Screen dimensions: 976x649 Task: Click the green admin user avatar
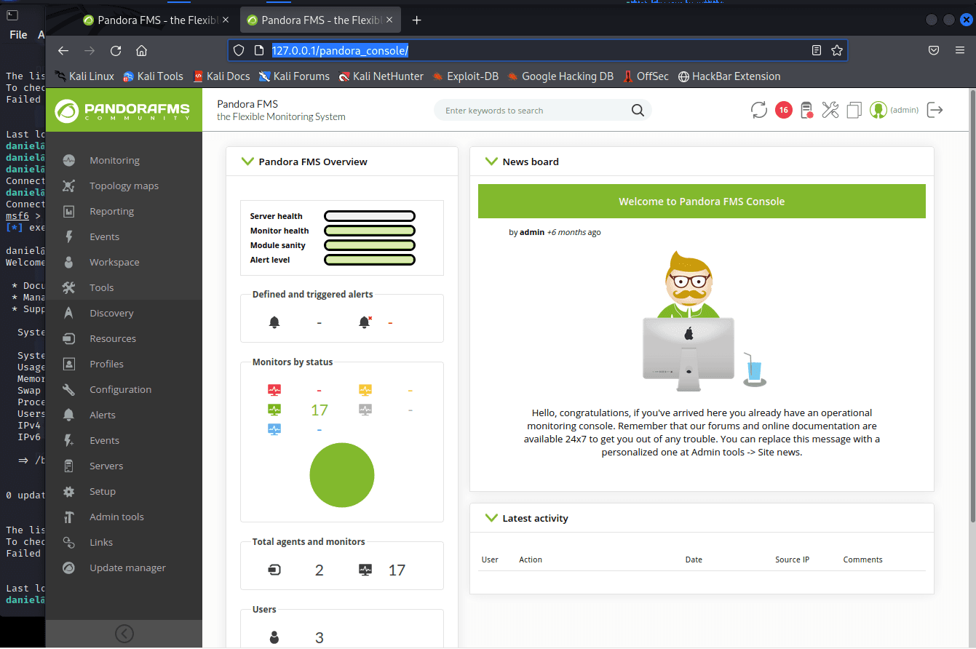click(878, 111)
